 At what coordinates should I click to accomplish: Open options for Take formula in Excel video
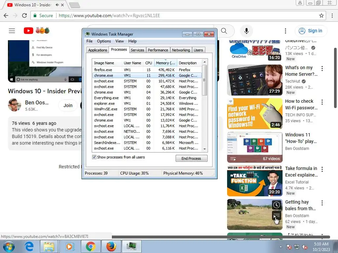coord(322,169)
